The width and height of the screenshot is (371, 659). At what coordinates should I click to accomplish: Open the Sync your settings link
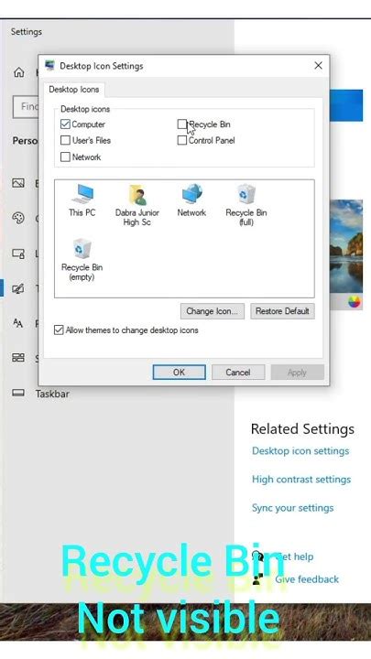point(293,508)
